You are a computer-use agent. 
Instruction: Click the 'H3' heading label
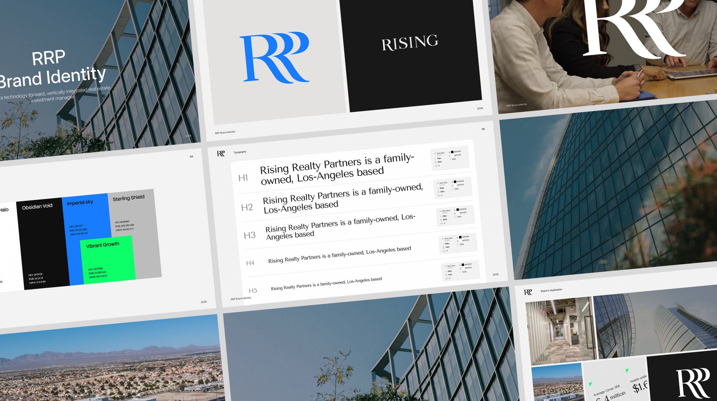pyautogui.click(x=250, y=235)
